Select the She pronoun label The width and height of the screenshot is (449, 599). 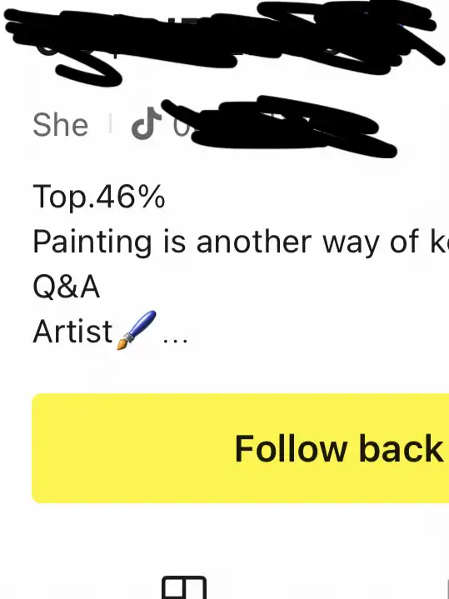[x=60, y=124]
